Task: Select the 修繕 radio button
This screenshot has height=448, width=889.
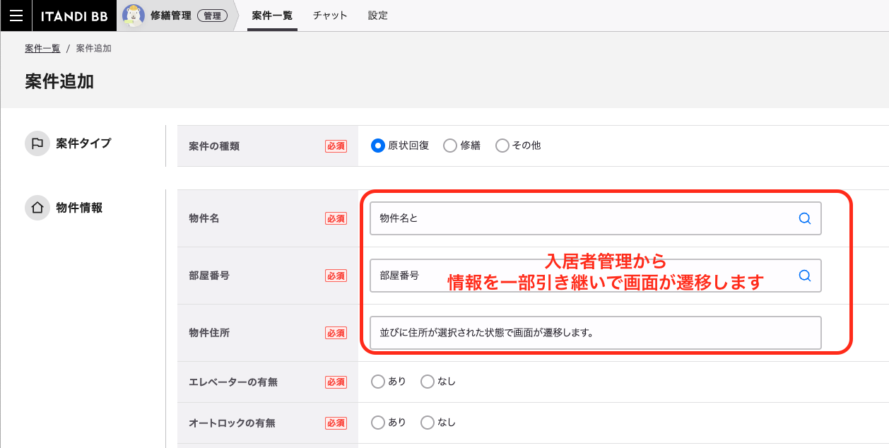Action: 449,146
